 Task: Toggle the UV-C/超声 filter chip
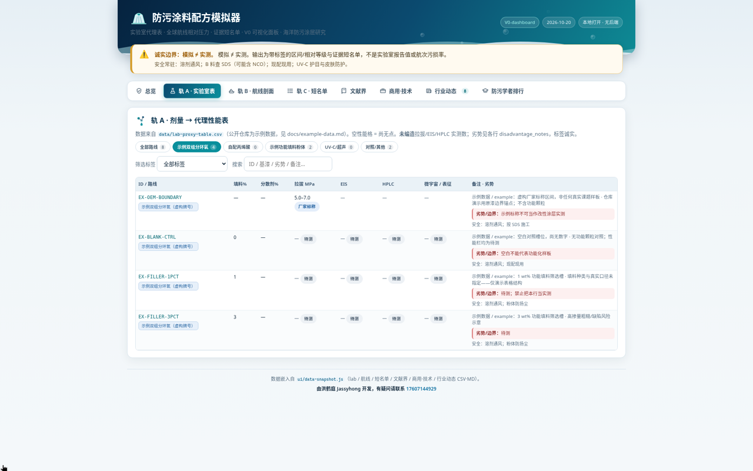339,147
